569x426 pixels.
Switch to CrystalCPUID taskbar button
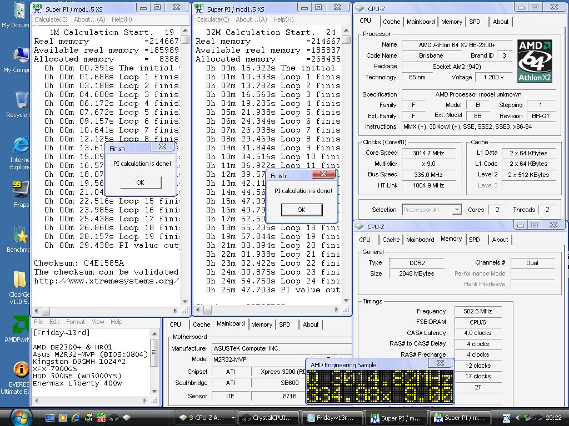(269, 418)
